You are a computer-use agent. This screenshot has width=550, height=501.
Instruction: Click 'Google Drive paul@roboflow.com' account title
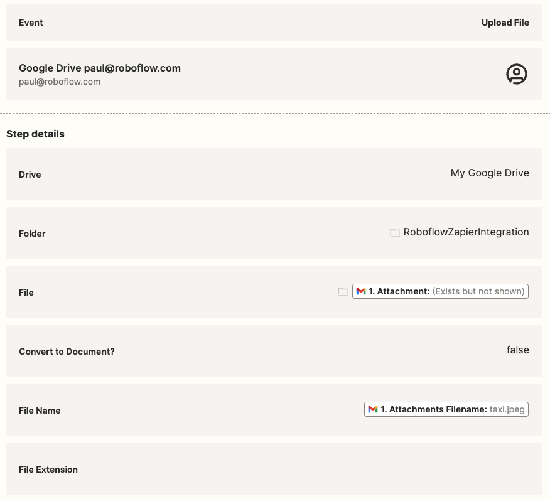click(x=100, y=68)
